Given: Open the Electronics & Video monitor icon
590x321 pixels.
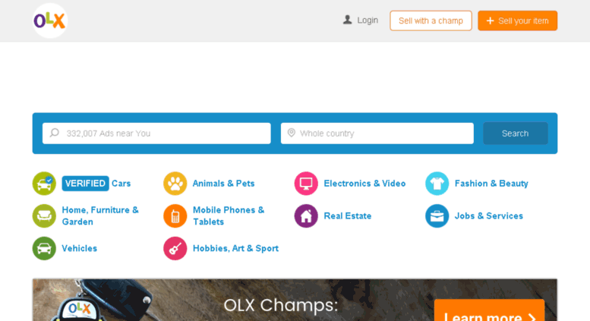Looking at the screenshot, I should point(306,184).
